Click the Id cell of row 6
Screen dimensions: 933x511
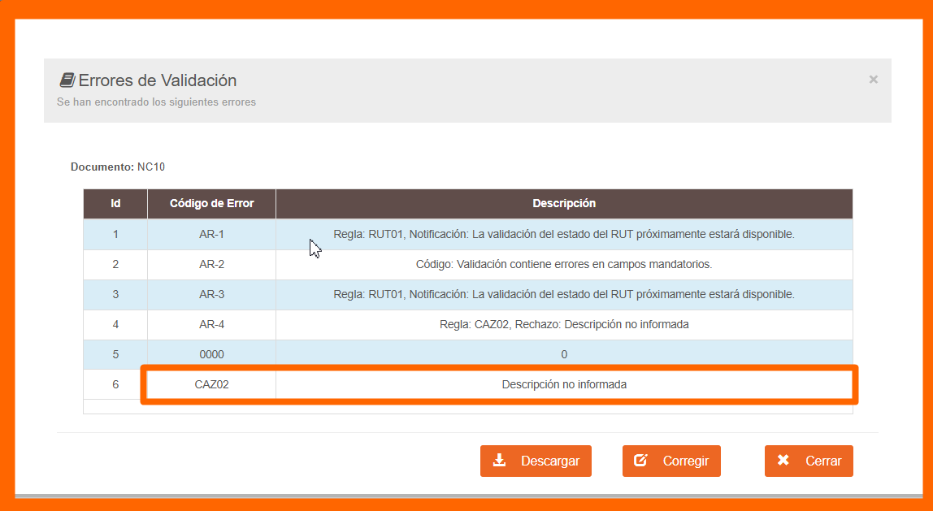point(115,384)
